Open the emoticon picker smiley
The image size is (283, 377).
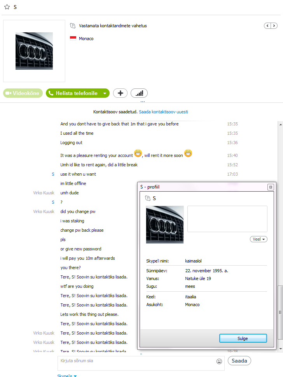[x=219, y=361]
